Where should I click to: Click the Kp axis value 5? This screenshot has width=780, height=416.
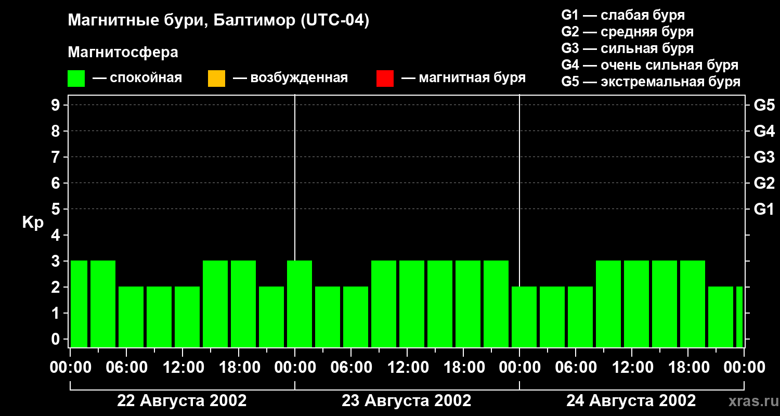[x=56, y=209]
